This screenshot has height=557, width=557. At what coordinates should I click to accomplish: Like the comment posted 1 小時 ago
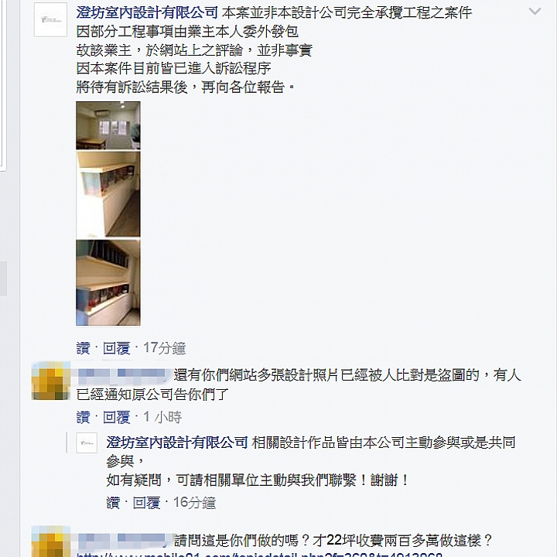83,417
